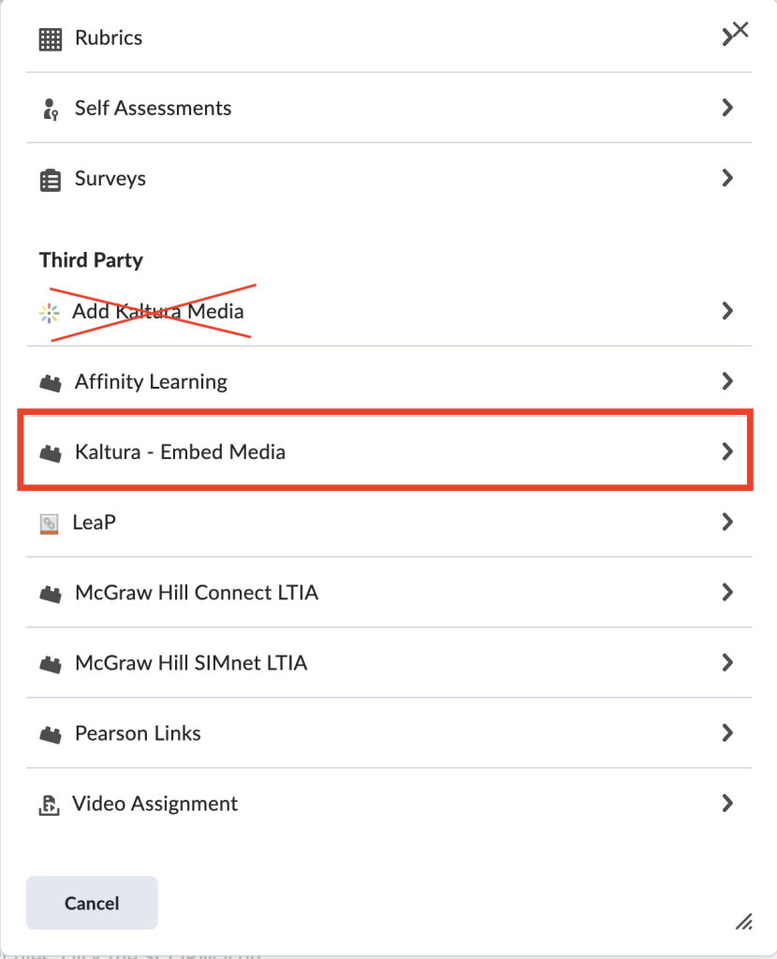Expand the McGraw Hill SIMnet LTIA chevron
Image resolution: width=777 pixels, height=959 pixels.
[726, 662]
